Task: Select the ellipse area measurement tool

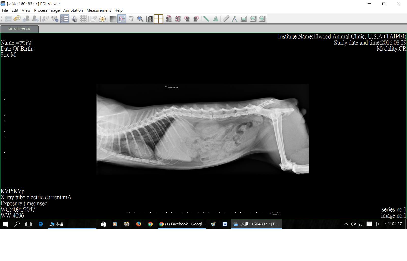Action: pyautogui.click(x=253, y=19)
